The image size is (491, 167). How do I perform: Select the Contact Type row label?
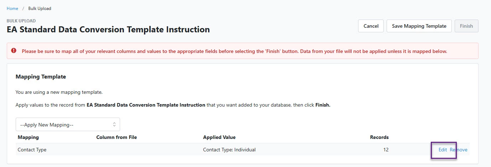coord(32,150)
